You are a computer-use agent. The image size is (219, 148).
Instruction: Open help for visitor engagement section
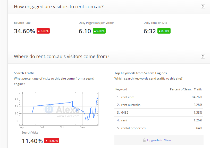point(203,6)
